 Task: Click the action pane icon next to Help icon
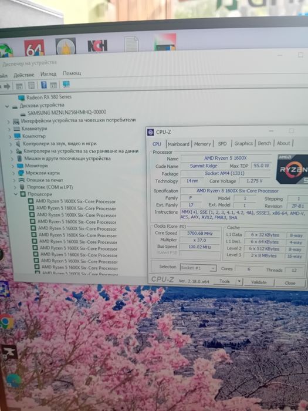click(x=53, y=85)
